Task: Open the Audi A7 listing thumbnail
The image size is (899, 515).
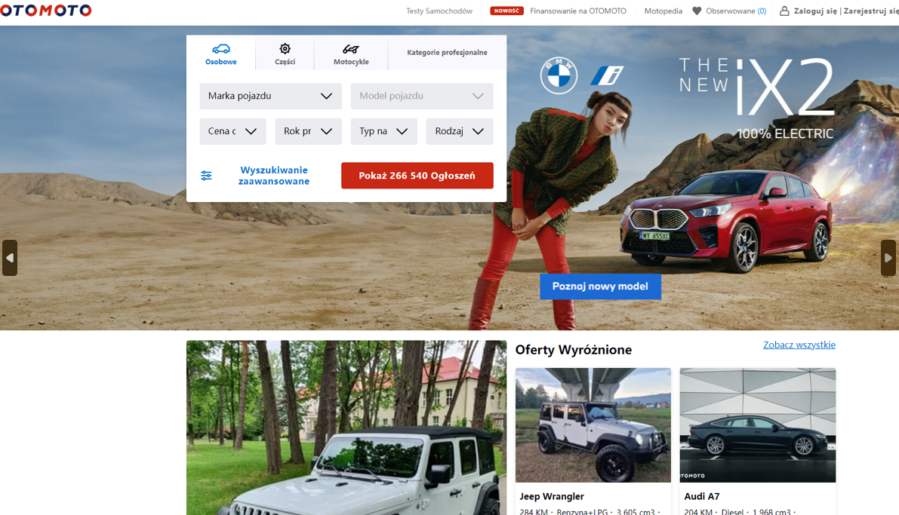Action: pos(757,425)
